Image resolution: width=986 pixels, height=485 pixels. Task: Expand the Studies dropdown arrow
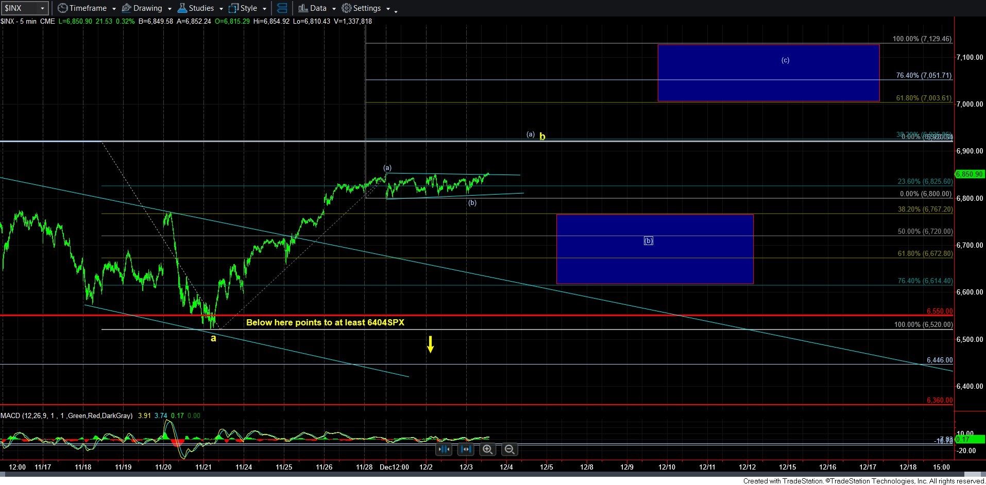[221, 9]
